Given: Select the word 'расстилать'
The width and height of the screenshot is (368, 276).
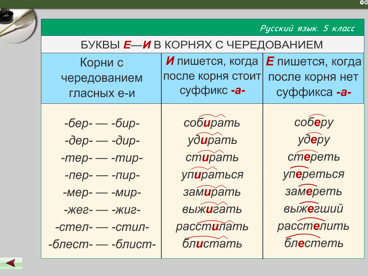Looking at the screenshot, I should click(x=212, y=226).
